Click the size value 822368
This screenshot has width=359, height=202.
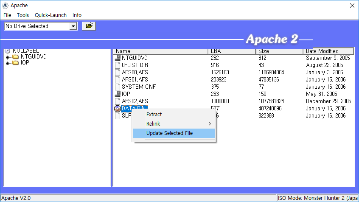pyautogui.click(x=266, y=116)
